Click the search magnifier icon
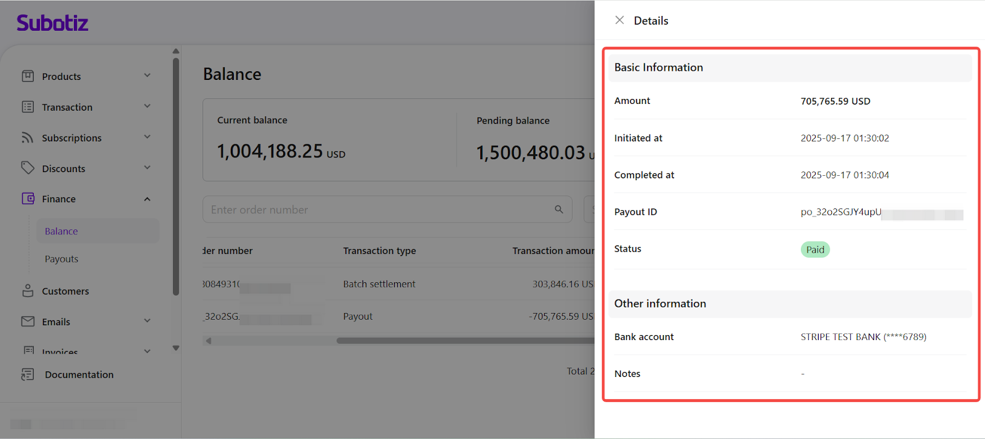 pos(559,210)
